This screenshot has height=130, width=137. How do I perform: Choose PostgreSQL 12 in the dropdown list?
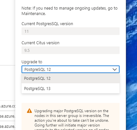pos(71,78)
